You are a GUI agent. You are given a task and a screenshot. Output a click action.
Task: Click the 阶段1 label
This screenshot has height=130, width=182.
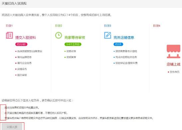[x=9, y=26]
